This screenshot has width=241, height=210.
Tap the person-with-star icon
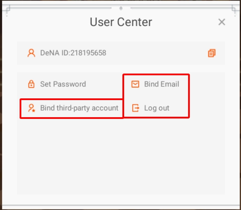click(x=32, y=108)
